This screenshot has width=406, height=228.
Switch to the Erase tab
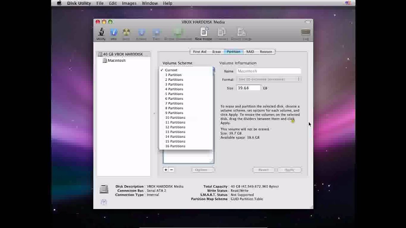coord(217,52)
